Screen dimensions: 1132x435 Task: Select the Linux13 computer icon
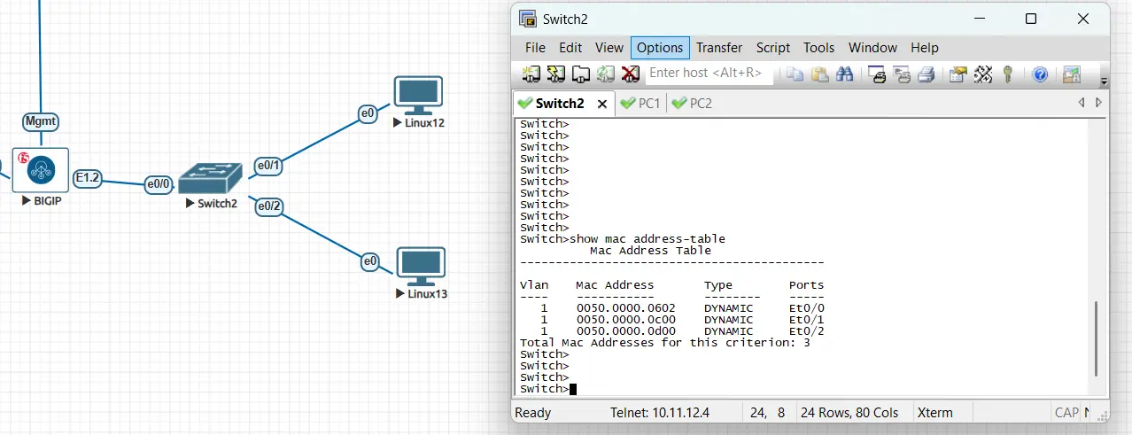[x=421, y=267]
